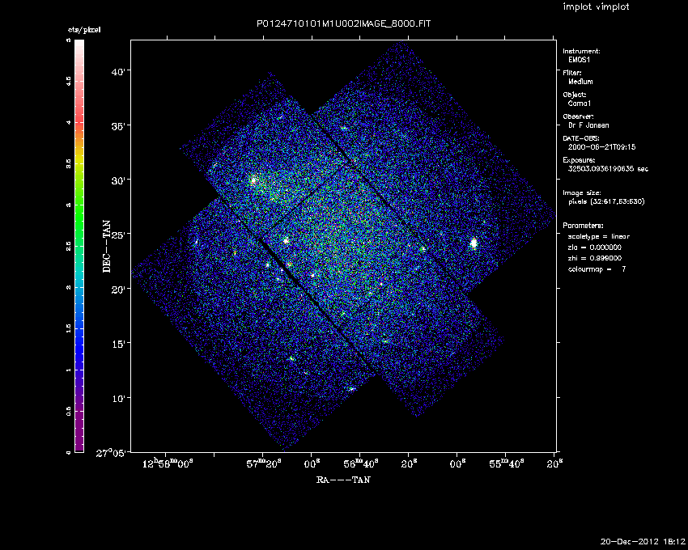Click the observation date '2000-06-21T09:15'
This screenshot has height=550, width=688.
601,147
